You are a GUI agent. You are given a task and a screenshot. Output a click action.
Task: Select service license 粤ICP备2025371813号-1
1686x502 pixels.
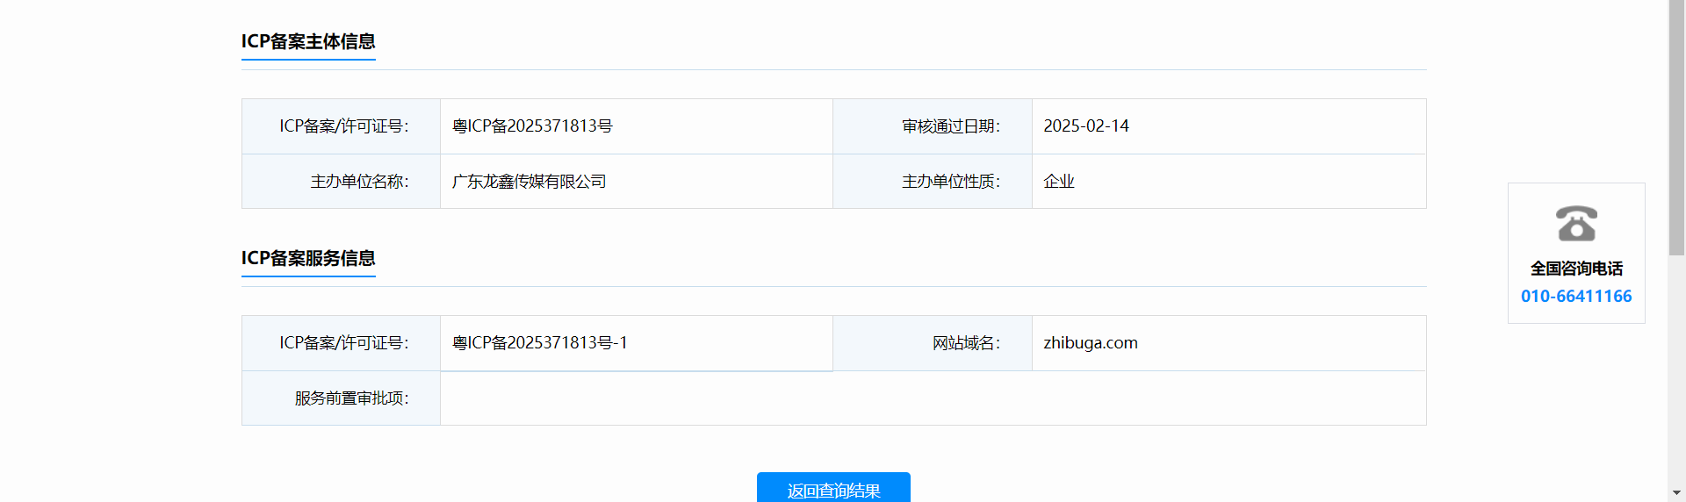539,343
